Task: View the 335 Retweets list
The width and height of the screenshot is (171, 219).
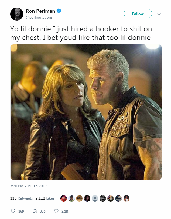Action: pyautogui.click(x=22, y=198)
